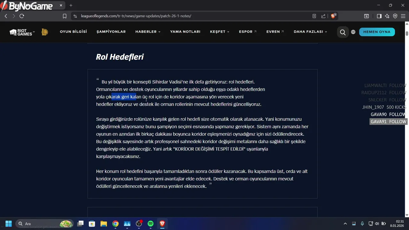
Task: Open OBS Studio from the taskbar
Action: [x=139, y=224]
